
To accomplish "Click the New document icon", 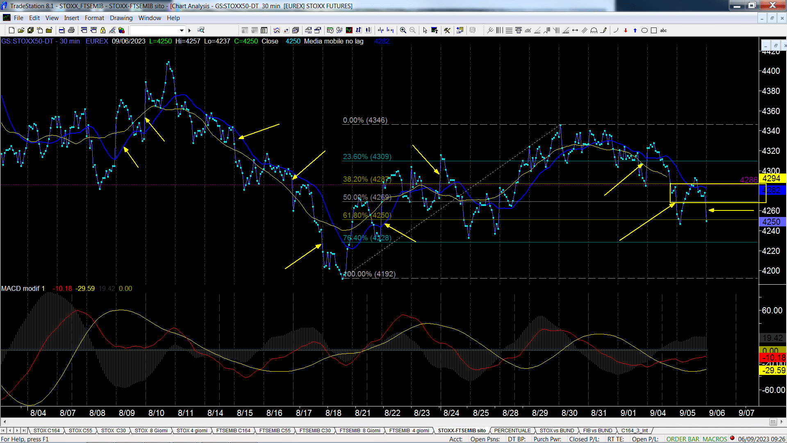I will coord(11,30).
